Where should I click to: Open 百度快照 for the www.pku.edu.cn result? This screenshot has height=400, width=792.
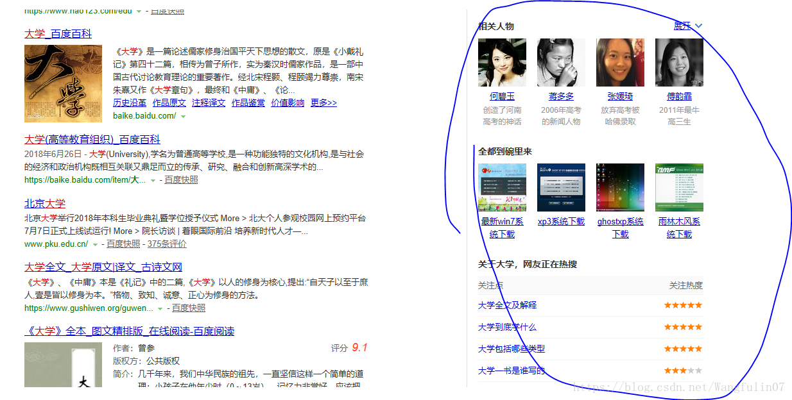tap(123, 244)
